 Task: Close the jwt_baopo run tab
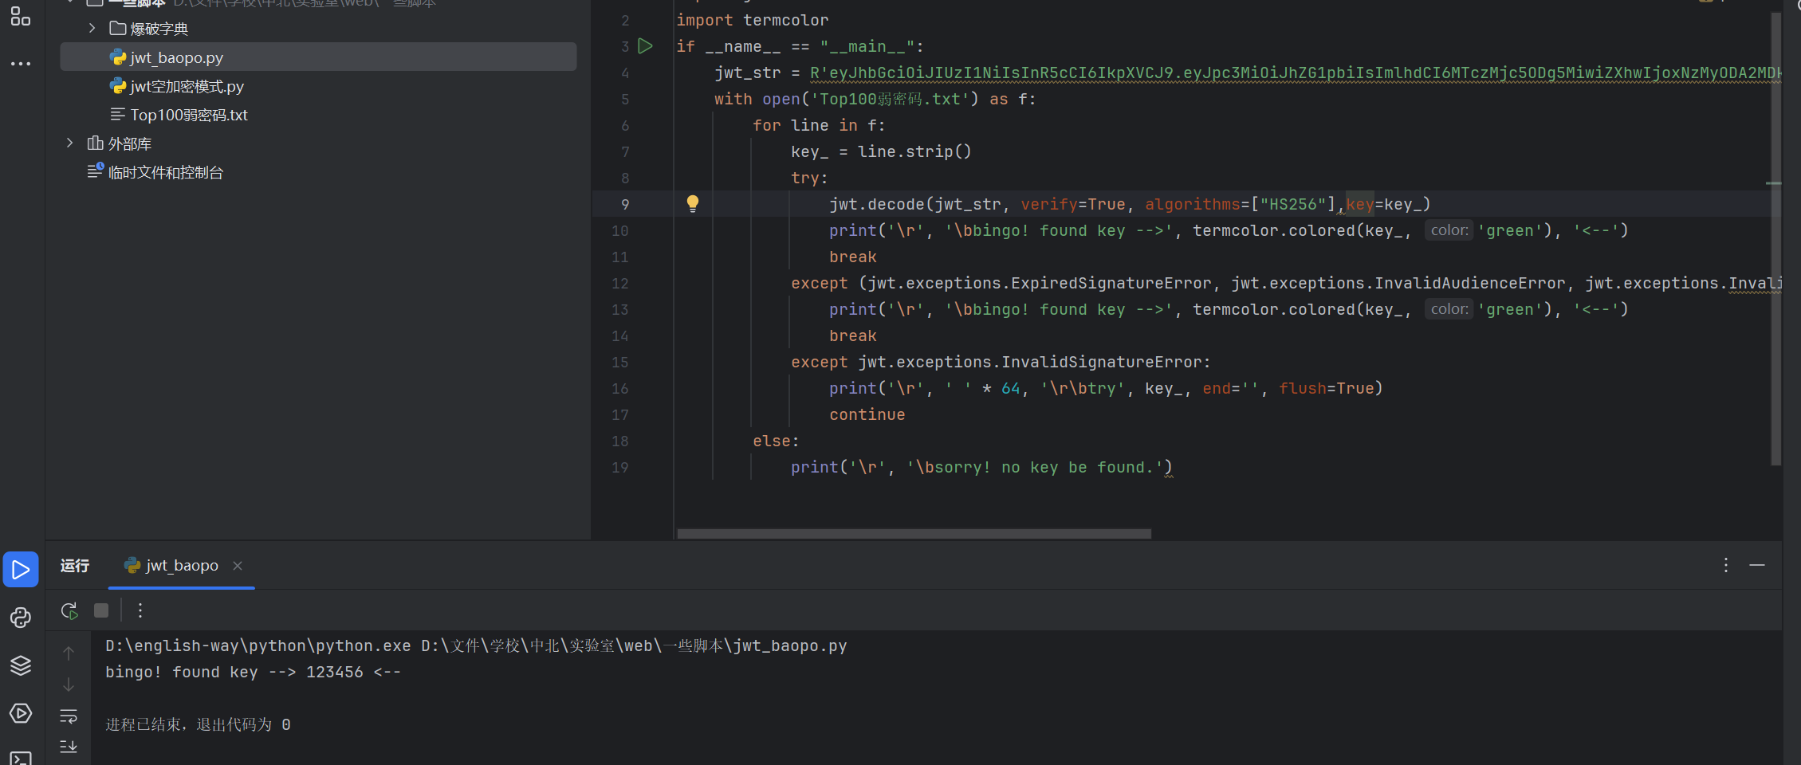point(238,566)
